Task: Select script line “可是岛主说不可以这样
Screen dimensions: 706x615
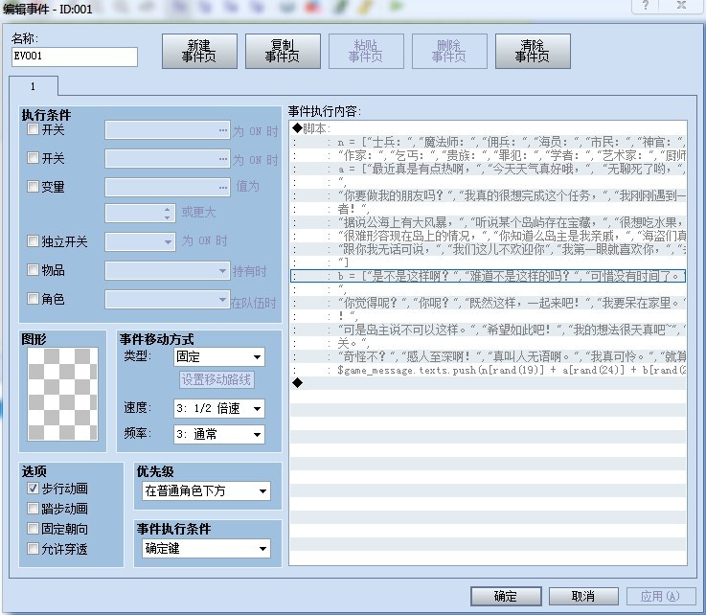Action: (x=489, y=330)
